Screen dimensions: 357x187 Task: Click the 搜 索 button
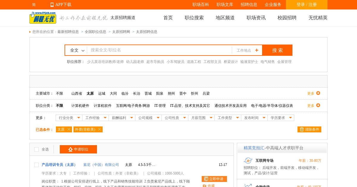[x=277, y=50]
